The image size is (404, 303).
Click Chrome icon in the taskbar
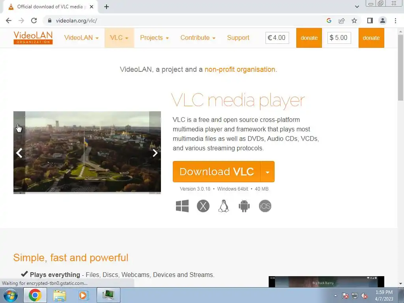[x=35, y=295]
